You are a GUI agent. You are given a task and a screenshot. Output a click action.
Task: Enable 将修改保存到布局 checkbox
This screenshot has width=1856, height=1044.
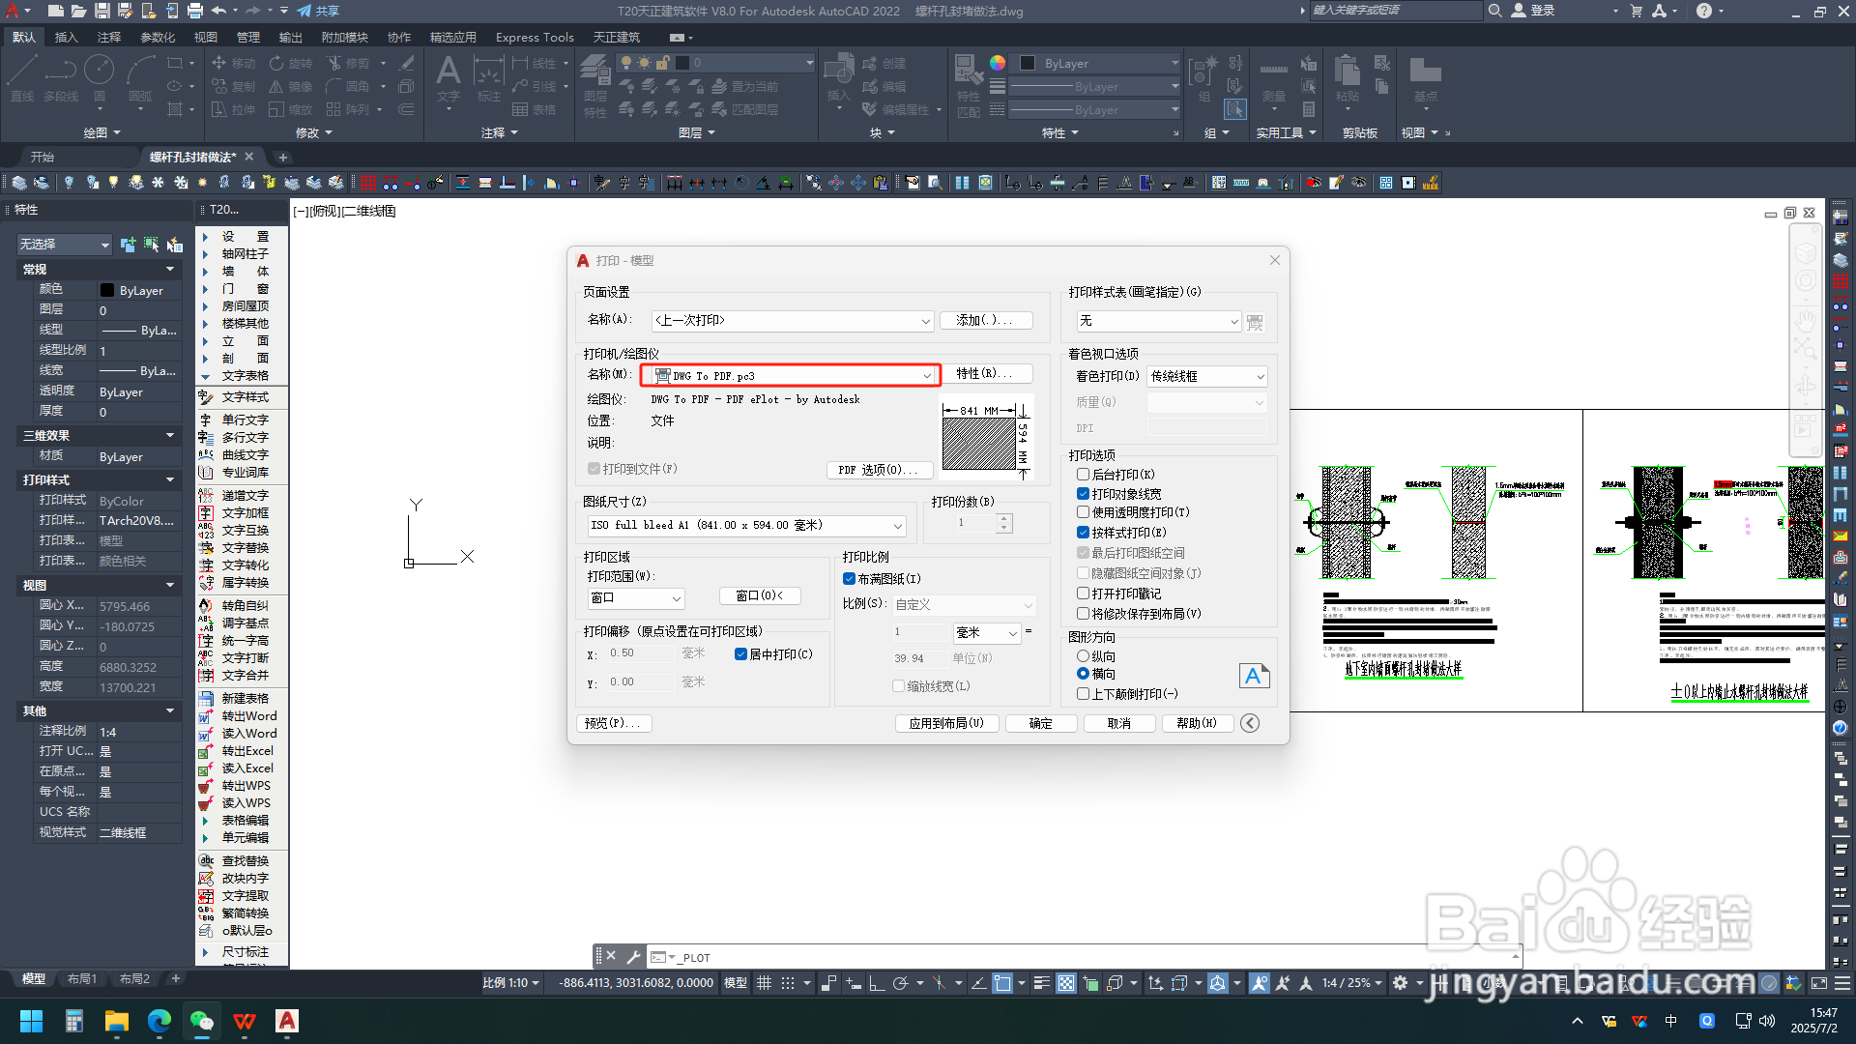click(1083, 614)
